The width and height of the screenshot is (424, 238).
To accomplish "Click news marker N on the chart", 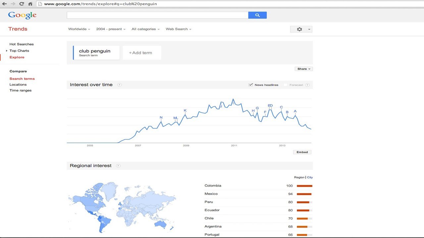I will 161,118.
